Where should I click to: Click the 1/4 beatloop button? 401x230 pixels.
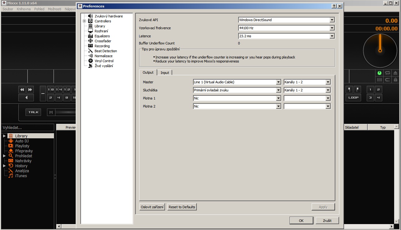pyautogui.click(x=59, y=90)
